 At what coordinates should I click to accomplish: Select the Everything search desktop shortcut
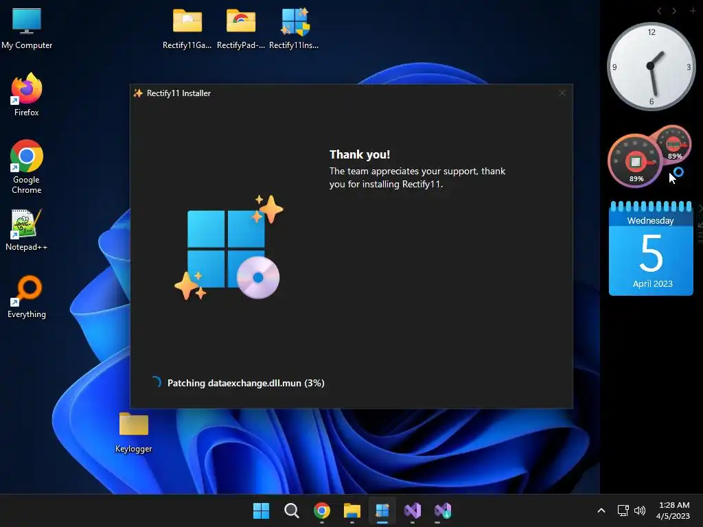(x=27, y=296)
